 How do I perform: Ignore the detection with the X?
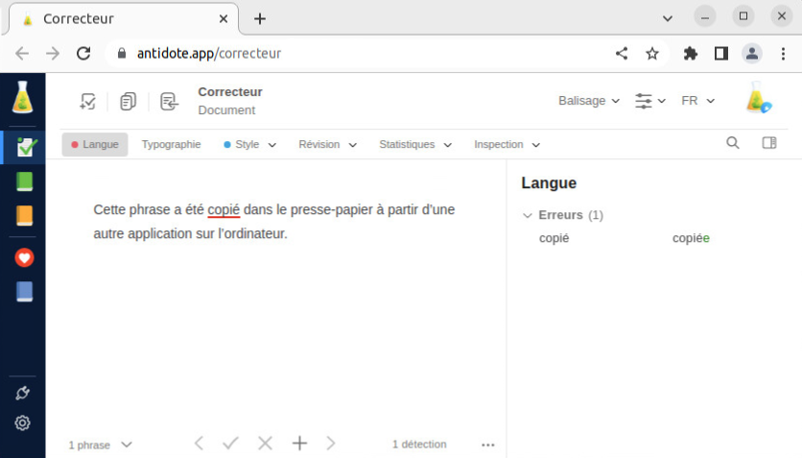pos(265,444)
